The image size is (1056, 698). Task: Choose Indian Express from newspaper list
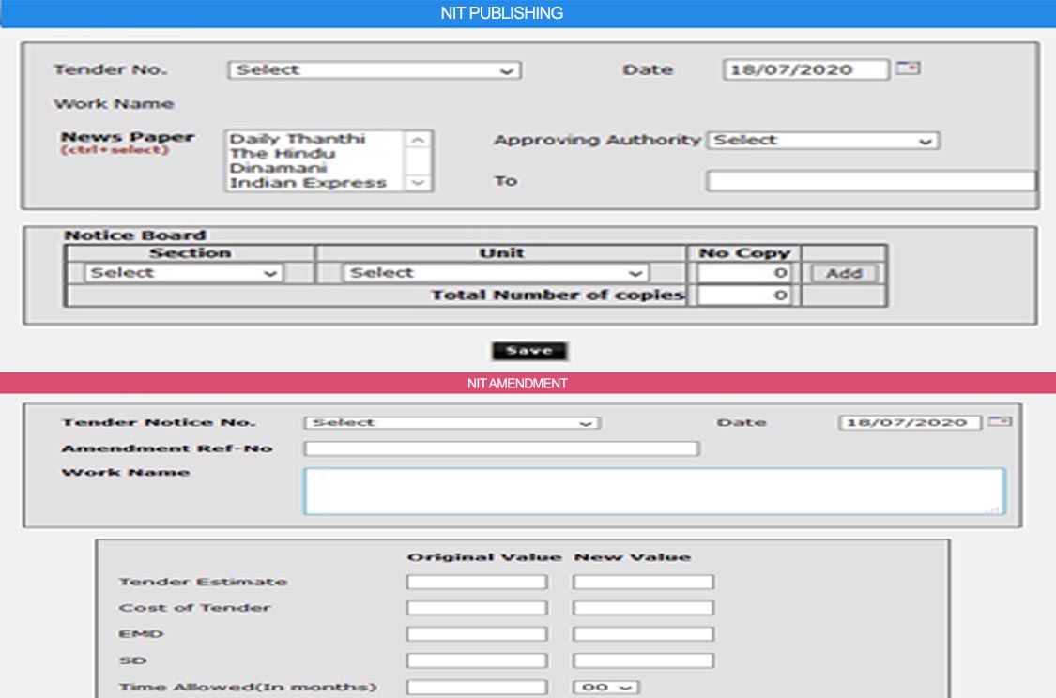[308, 183]
